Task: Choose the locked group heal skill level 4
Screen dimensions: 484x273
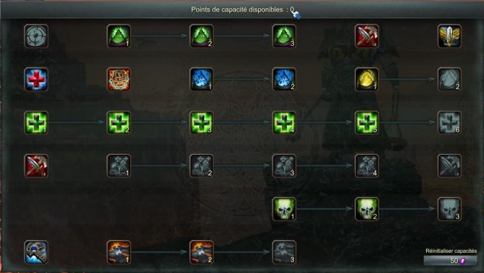Action: tap(367, 166)
